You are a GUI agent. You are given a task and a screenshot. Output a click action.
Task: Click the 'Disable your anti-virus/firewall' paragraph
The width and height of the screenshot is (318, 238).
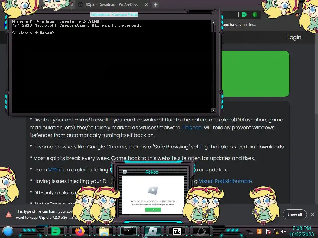tap(157, 127)
